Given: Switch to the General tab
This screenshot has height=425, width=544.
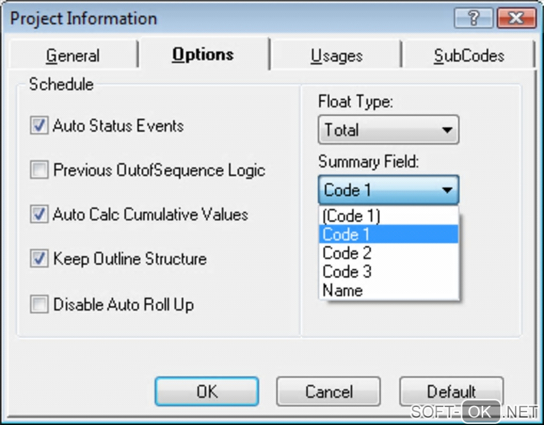Looking at the screenshot, I should tap(73, 55).
